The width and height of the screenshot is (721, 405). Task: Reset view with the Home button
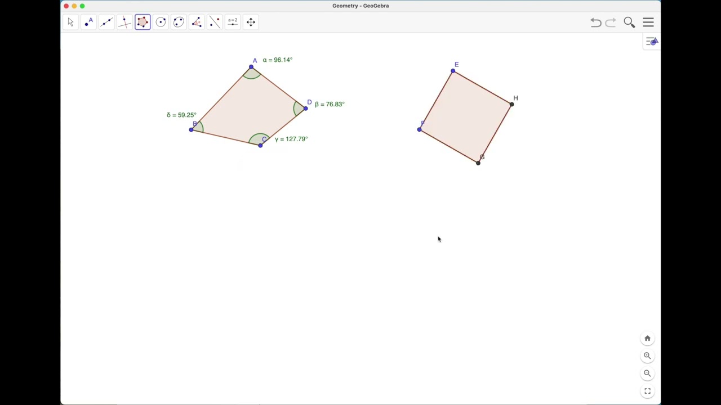(647, 339)
